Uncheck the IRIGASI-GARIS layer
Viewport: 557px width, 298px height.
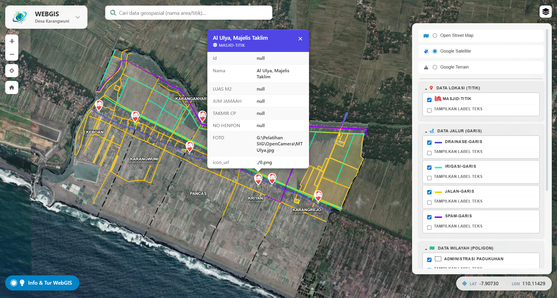point(429,167)
